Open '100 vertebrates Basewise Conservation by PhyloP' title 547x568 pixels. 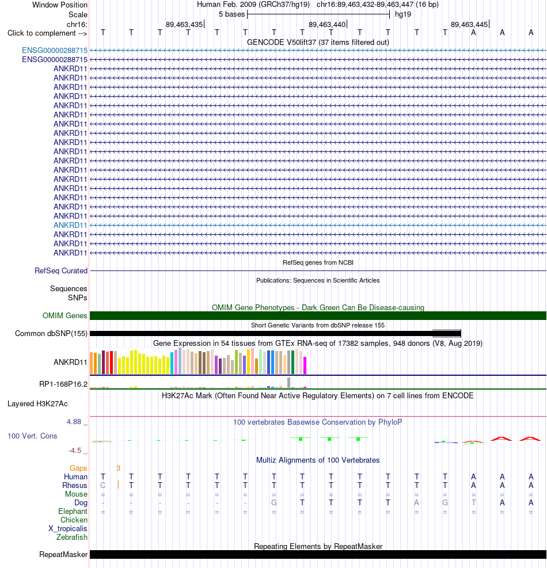317,422
